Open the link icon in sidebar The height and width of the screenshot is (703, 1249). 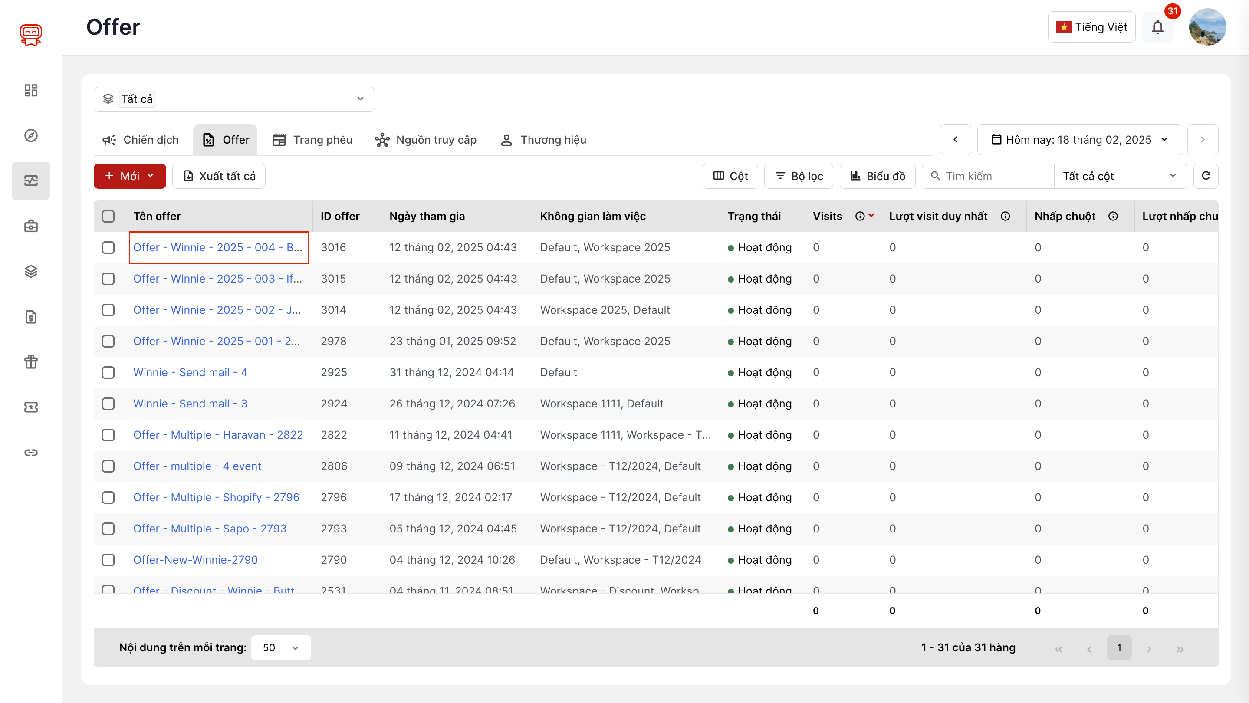31,452
